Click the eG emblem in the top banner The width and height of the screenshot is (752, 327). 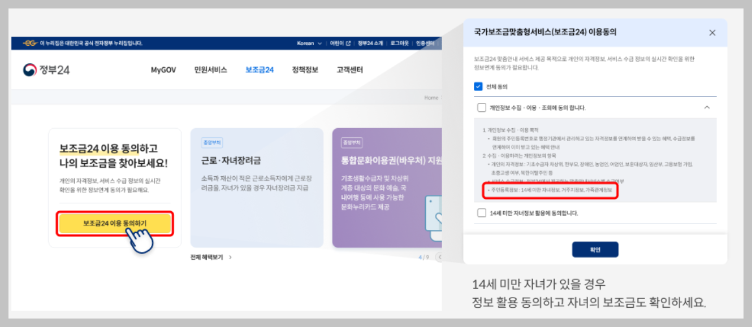(x=29, y=43)
